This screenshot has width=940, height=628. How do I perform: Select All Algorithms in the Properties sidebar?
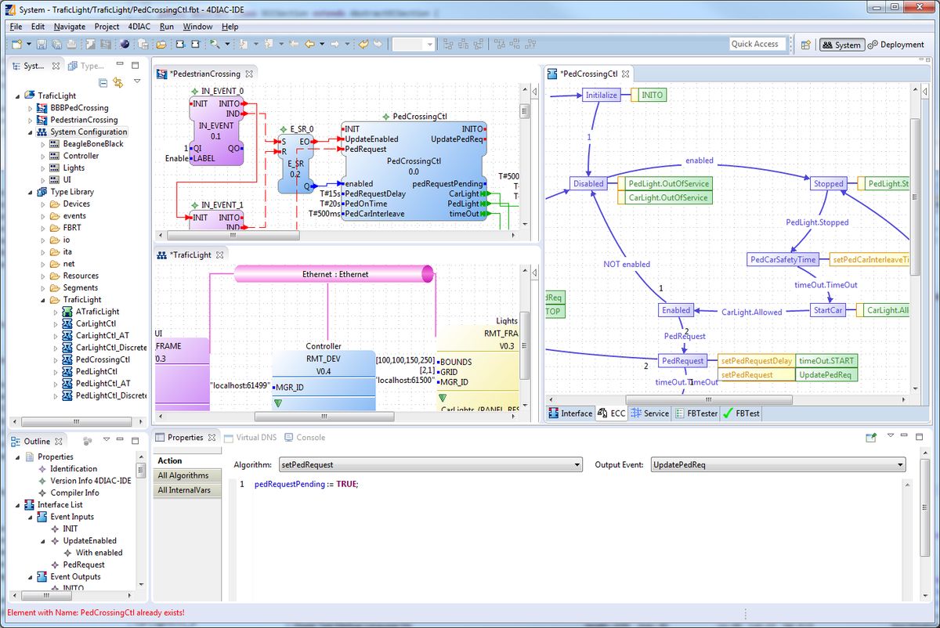pyautogui.click(x=183, y=475)
